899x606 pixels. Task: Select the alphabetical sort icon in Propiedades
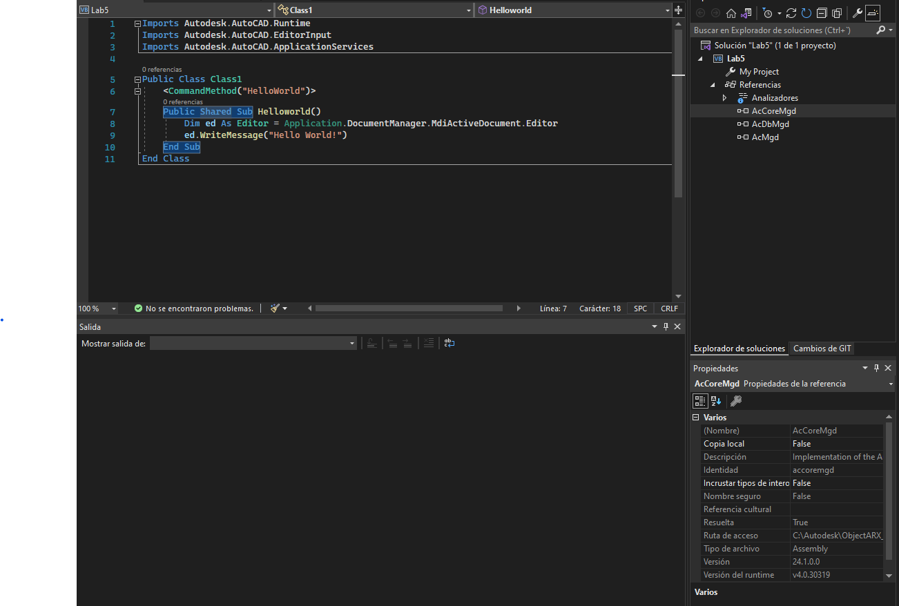[716, 401]
